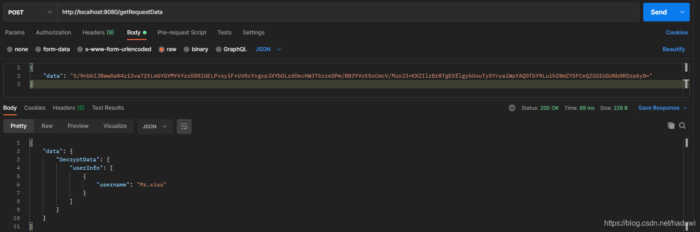Open the Test Results tab

point(108,108)
